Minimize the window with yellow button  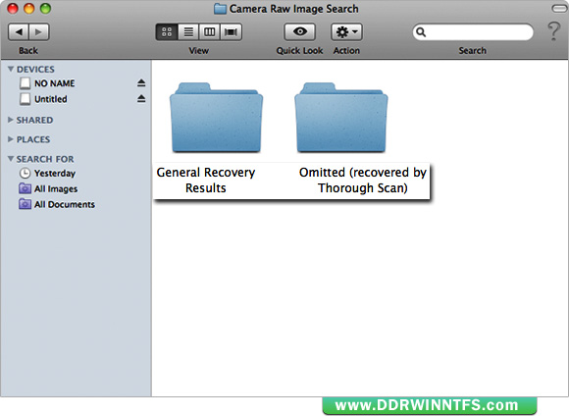coord(29,9)
